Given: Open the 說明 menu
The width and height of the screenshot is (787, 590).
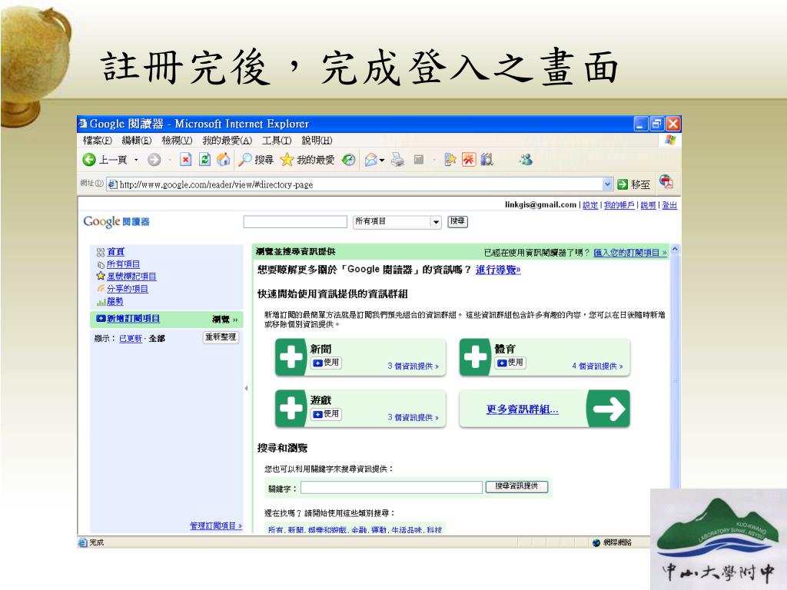Looking at the screenshot, I should pos(317,141).
